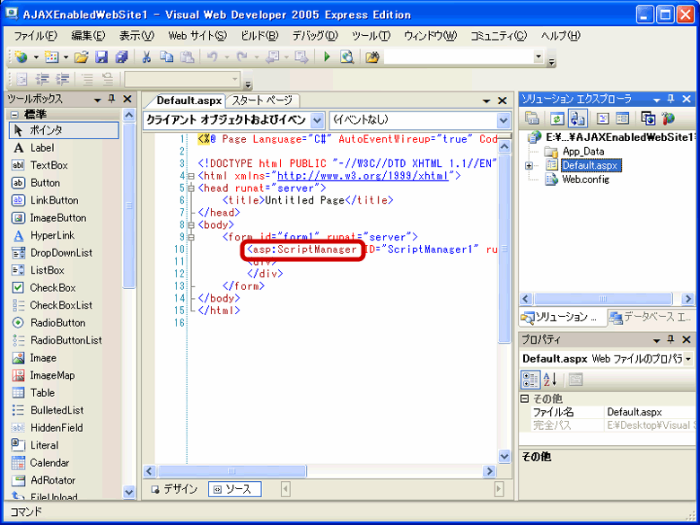Click the code editor vertical scrollbar thumb

[x=504, y=249]
